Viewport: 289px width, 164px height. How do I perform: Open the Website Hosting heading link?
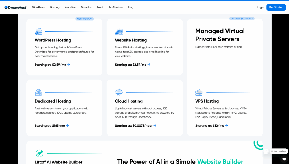point(131,40)
